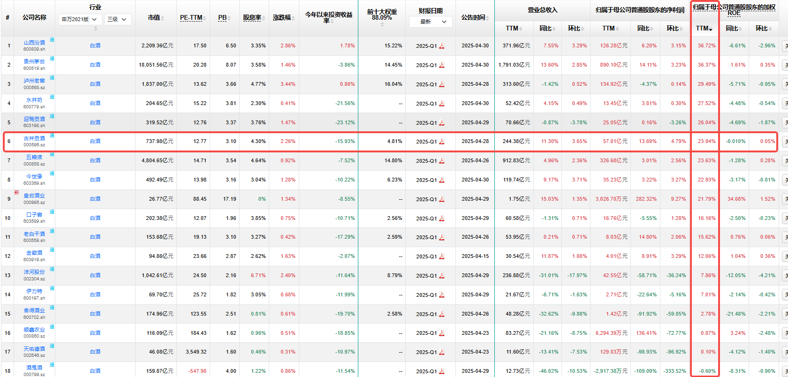788x377 pixels.
Task: Open the PDF report icon for 洋河股份
Action: click(x=442, y=276)
